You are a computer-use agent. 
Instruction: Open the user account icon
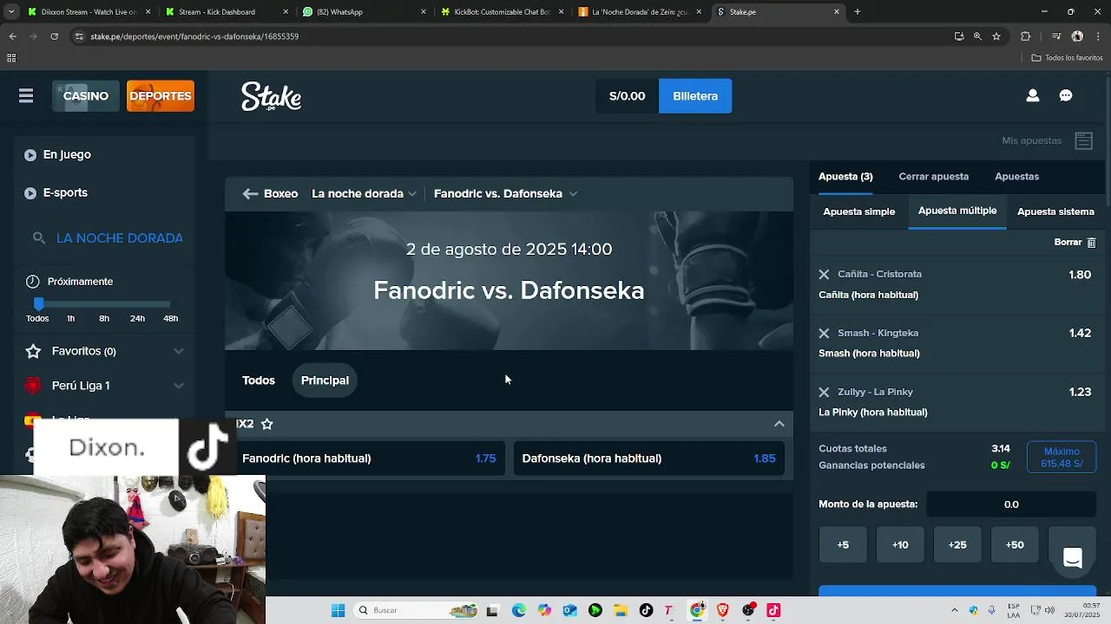[x=1032, y=96]
